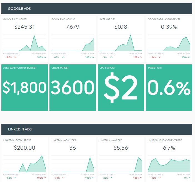Image resolution: width=195 pixels, height=182 pixels.
Task: Click the 'LINKEDIN - AD CLICKS' widget title
Action: point(64,140)
